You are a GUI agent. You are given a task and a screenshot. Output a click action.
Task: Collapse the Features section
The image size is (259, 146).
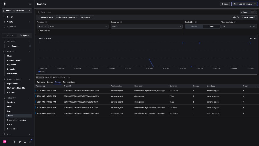[x=29, y=51]
